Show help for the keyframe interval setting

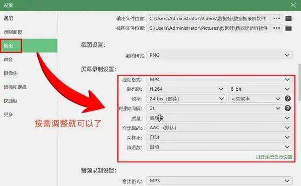288,108
